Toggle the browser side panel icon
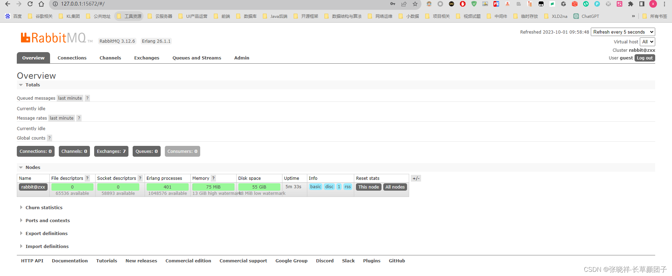672x276 pixels. pos(642,4)
